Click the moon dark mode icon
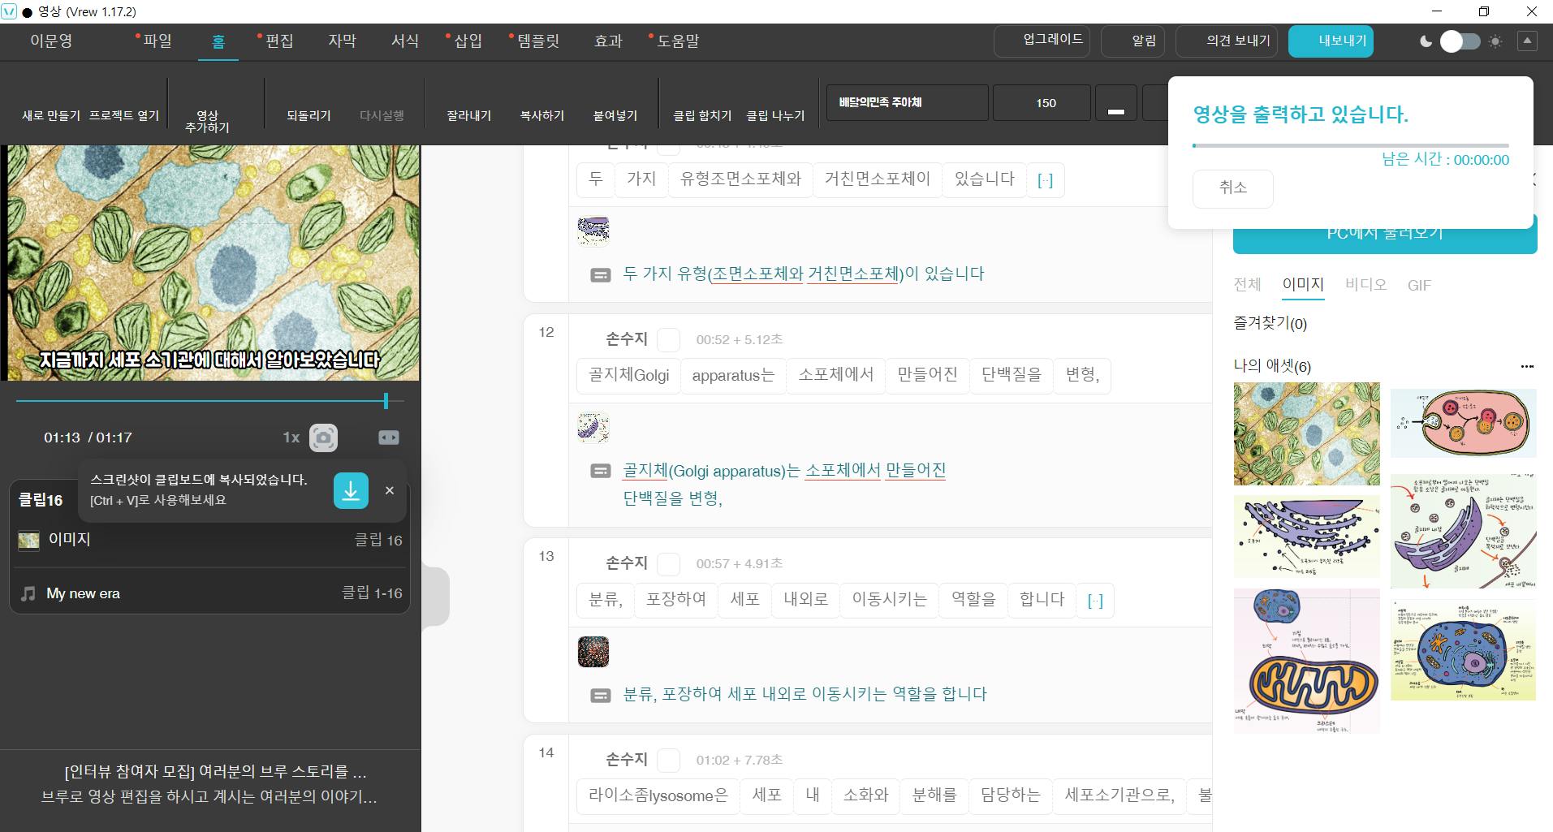 click(x=1426, y=41)
